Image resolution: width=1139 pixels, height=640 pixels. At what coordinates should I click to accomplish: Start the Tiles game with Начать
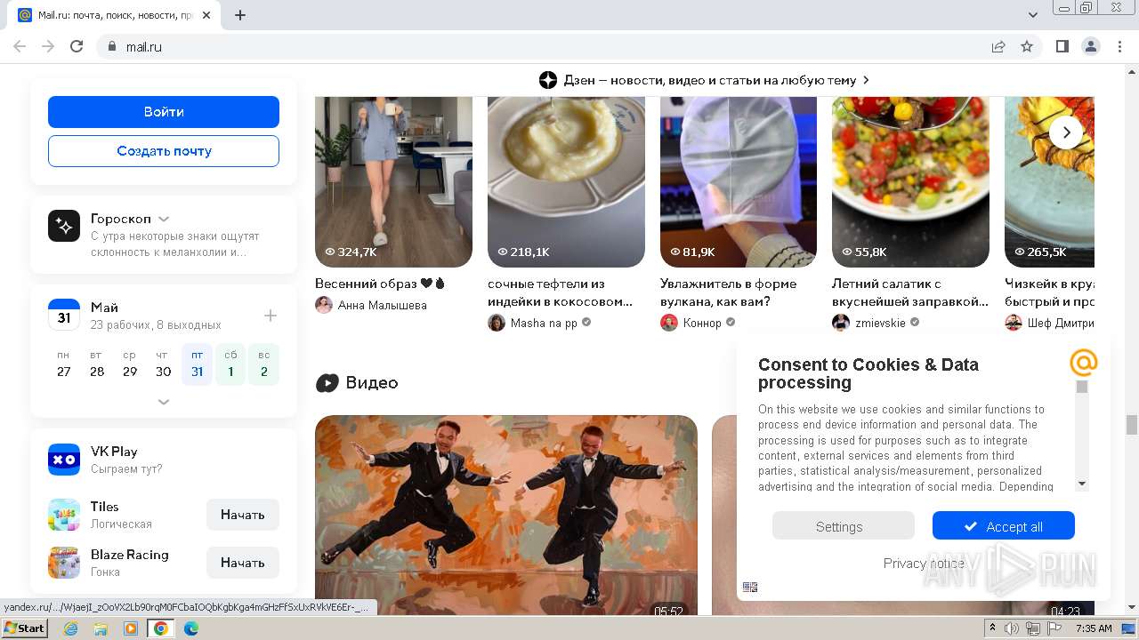[x=243, y=515]
